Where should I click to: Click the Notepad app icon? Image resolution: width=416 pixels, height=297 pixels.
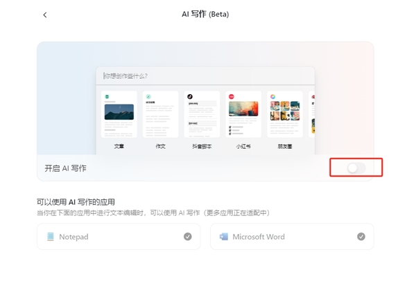point(51,237)
